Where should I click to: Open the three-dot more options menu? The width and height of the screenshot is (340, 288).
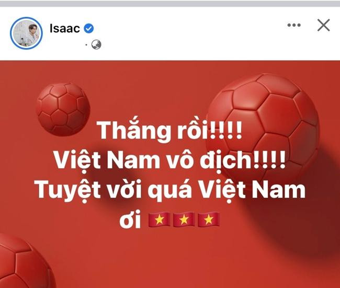pos(294,25)
